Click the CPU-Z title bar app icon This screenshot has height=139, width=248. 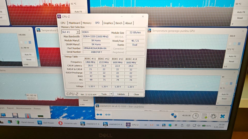(59, 16)
